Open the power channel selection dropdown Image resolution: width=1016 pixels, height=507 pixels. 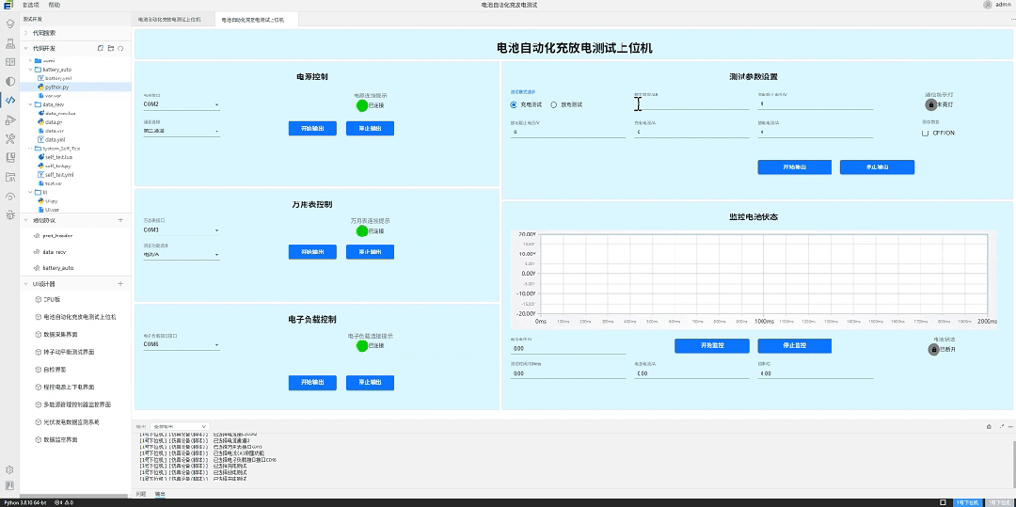182,132
